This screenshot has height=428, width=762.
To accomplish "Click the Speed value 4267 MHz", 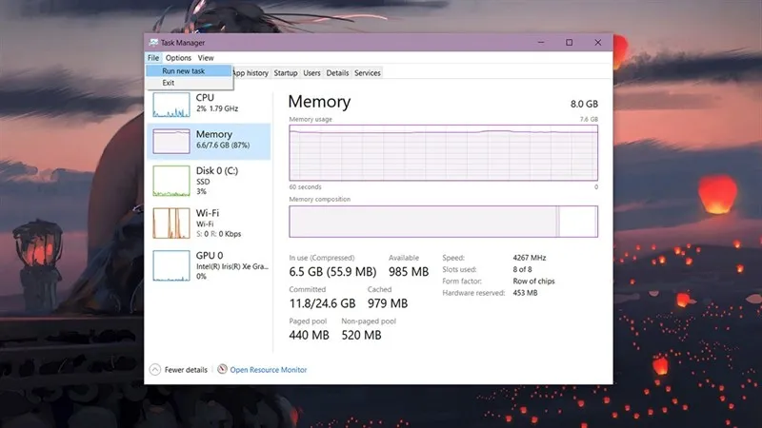I will 530,258.
